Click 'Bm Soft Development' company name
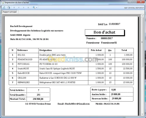 (x=21, y=26)
